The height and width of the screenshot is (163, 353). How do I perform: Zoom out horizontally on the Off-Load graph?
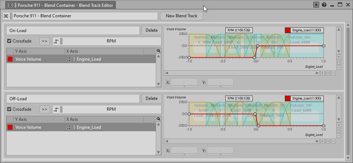pyautogui.click(x=333, y=141)
